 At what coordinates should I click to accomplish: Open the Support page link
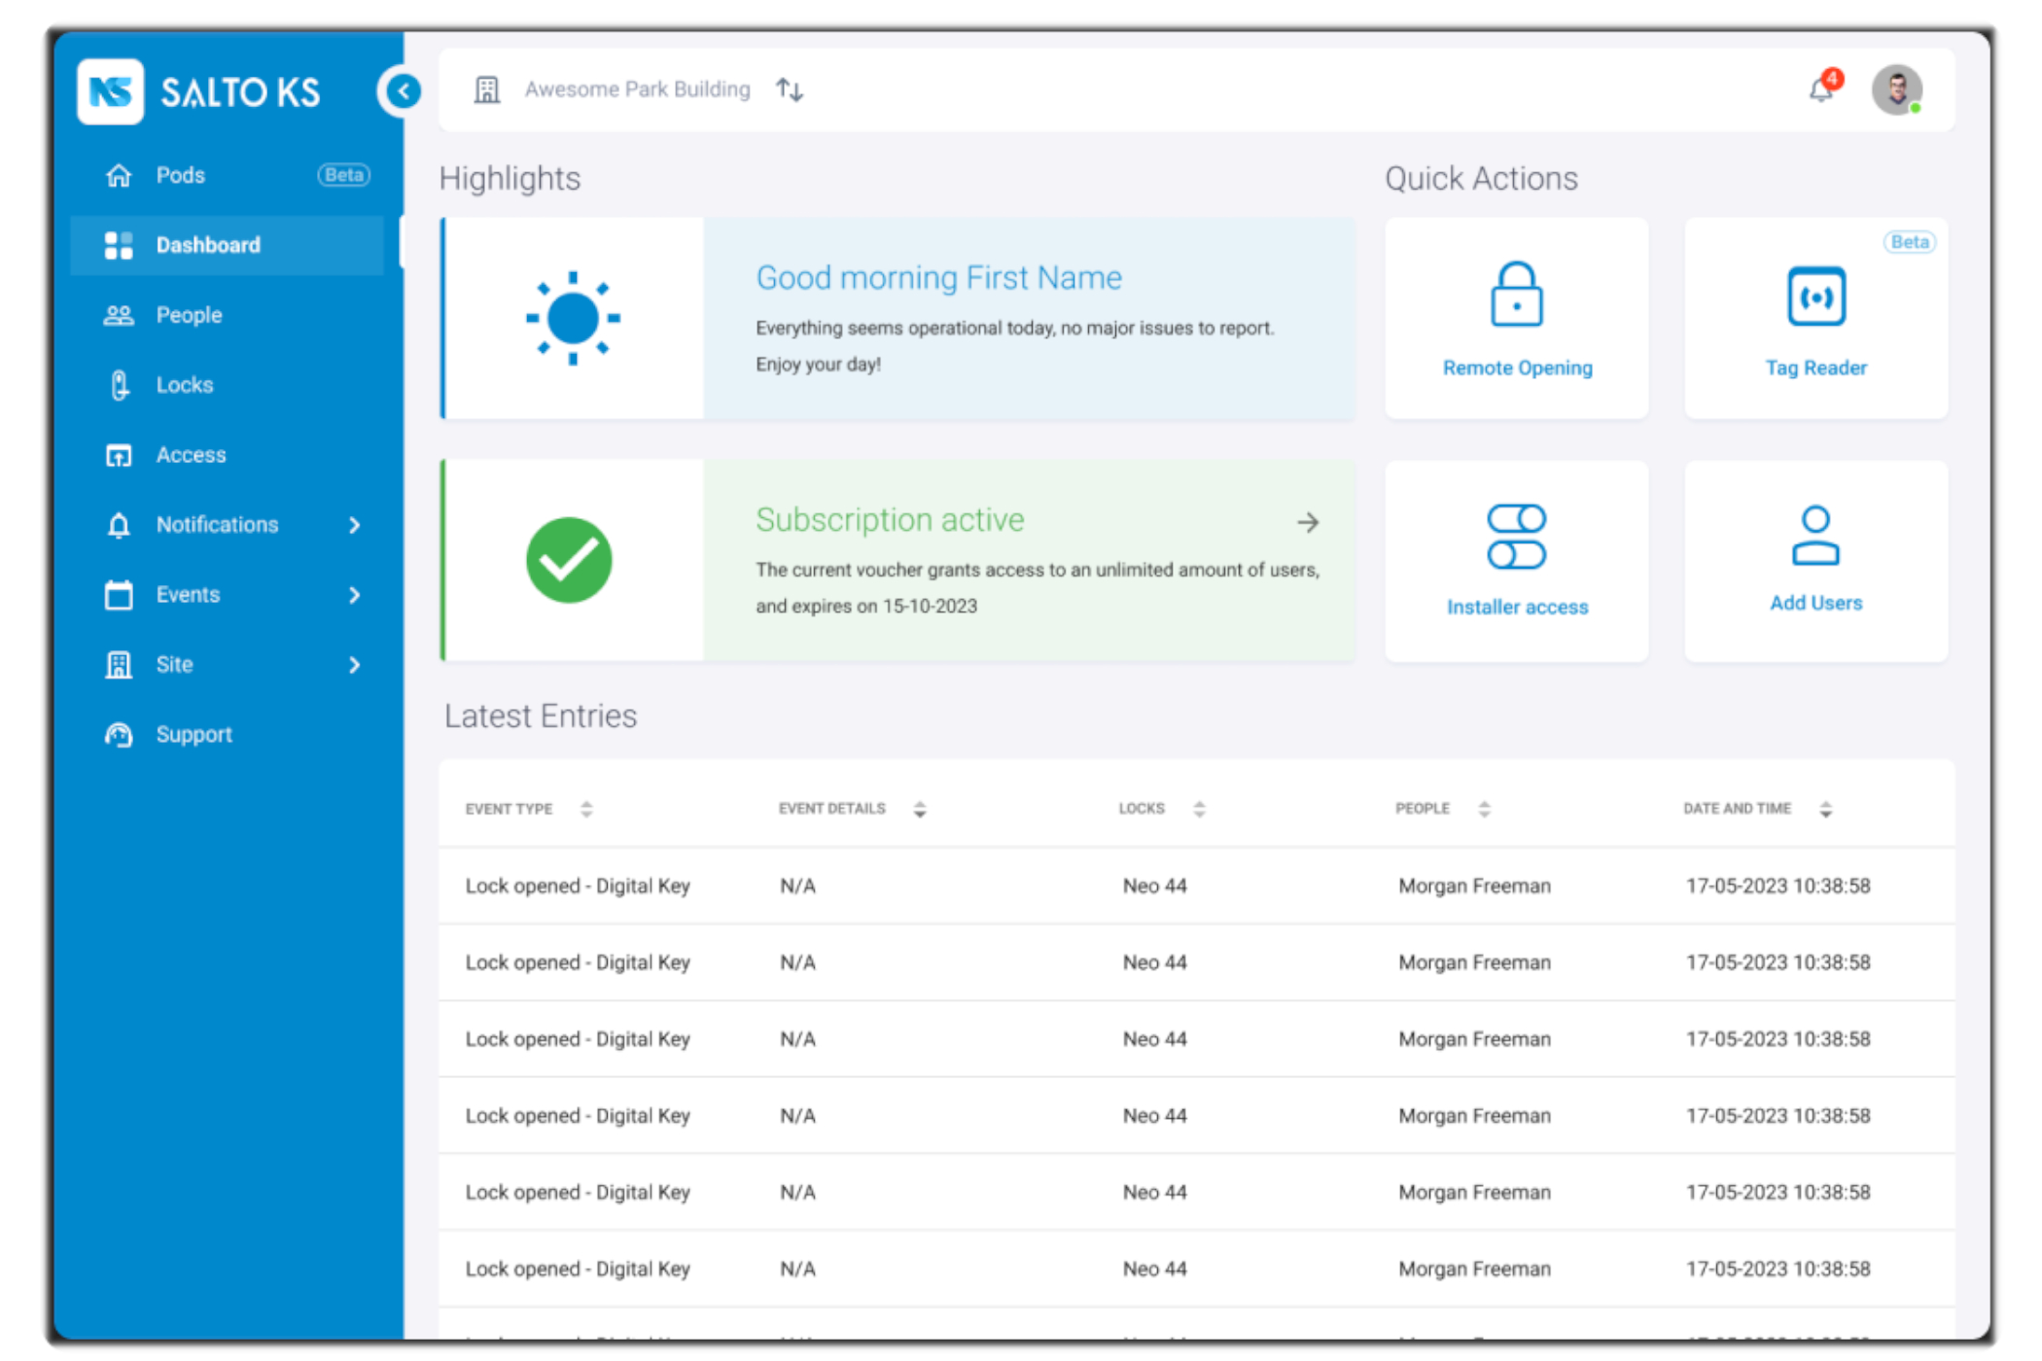click(x=194, y=735)
